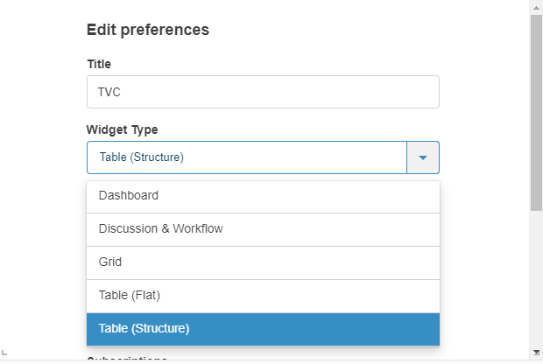Click the horizontal strip at window bottom
543x364 pixels.
pyautogui.click(x=263, y=360)
